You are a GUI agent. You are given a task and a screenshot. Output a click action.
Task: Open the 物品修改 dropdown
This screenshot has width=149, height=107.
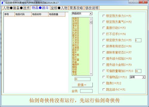pos(91,14)
